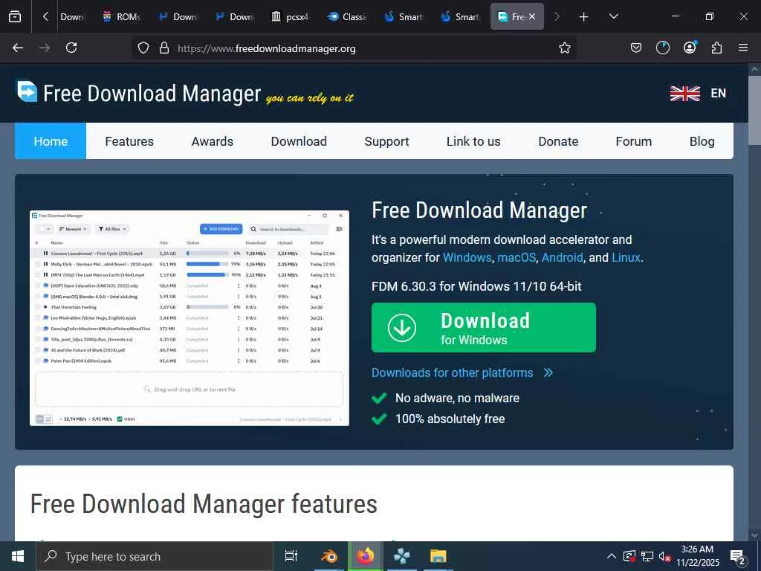The image size is (761, 571).
Task: Click the Free Download Manager features heading
Action: point(204,503)
